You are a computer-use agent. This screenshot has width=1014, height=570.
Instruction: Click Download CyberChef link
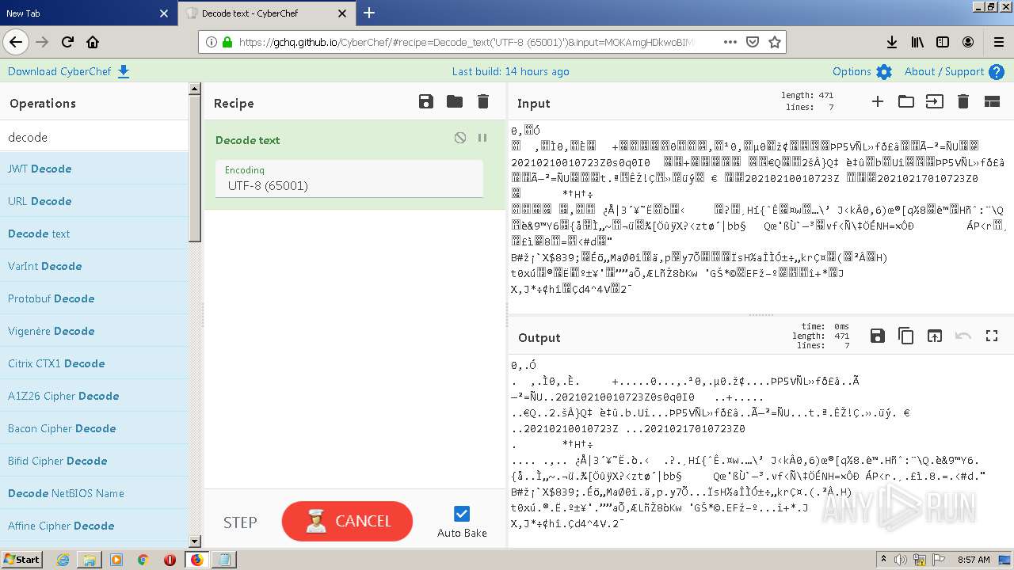point(68,71)
